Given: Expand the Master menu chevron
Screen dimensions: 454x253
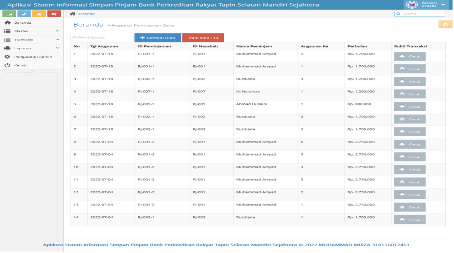Looking at the screenshot, I should [x=58, y=31].
